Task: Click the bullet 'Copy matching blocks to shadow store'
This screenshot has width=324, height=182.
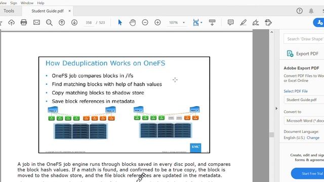Action: pyautogui.click(x=98, y=93)
